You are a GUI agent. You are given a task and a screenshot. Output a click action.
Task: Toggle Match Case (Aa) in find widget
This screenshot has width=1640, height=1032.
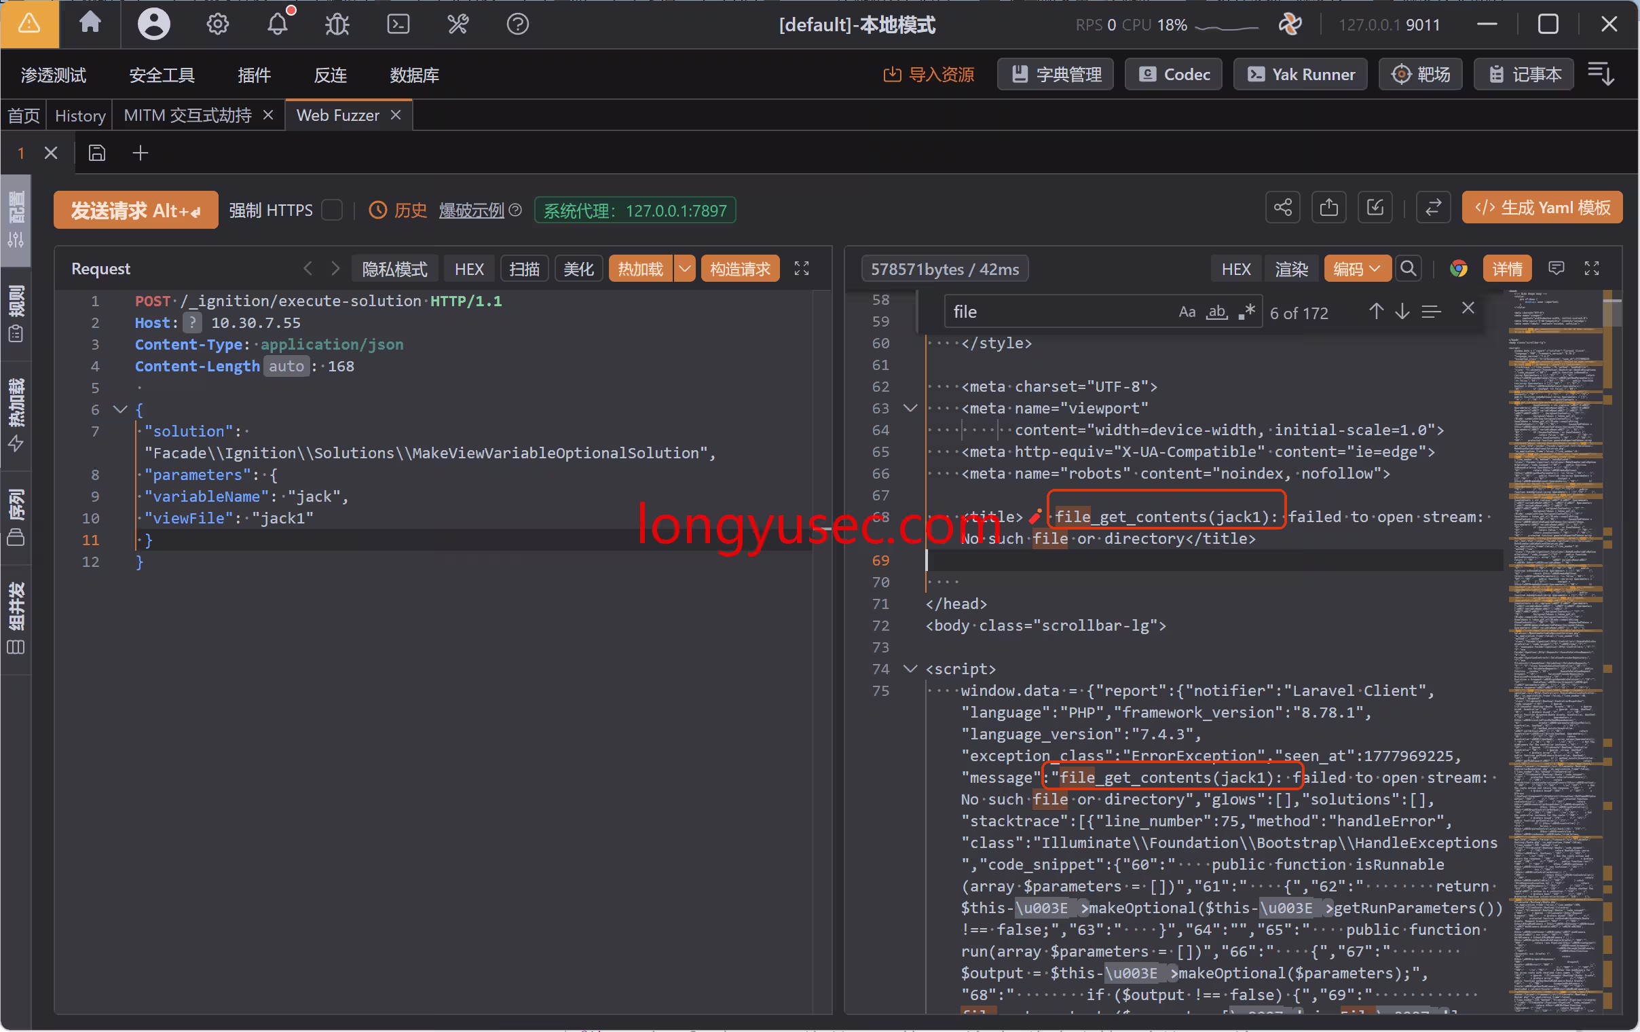(x=1187, y=312)
